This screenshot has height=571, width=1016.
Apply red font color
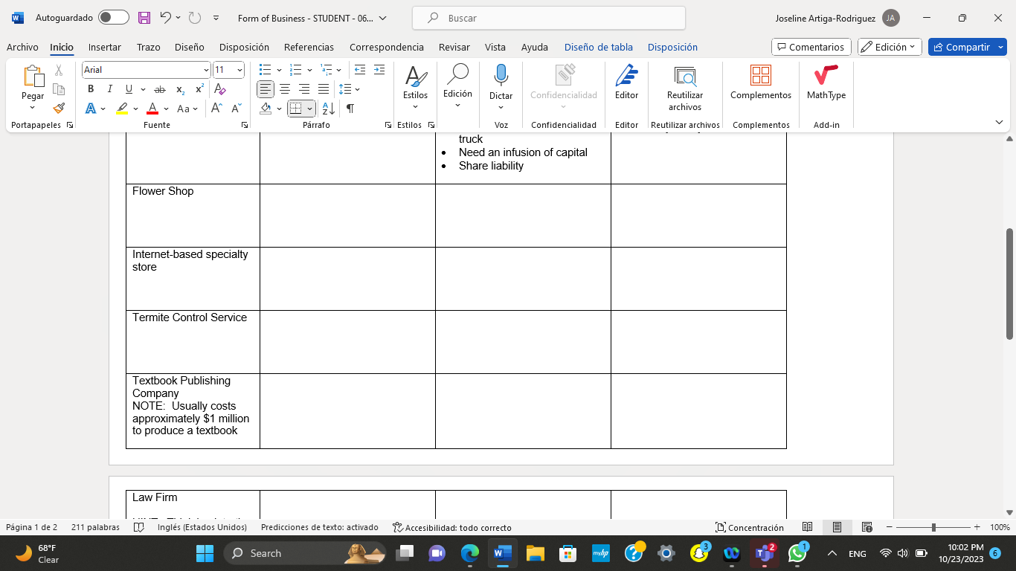[152, 109]
